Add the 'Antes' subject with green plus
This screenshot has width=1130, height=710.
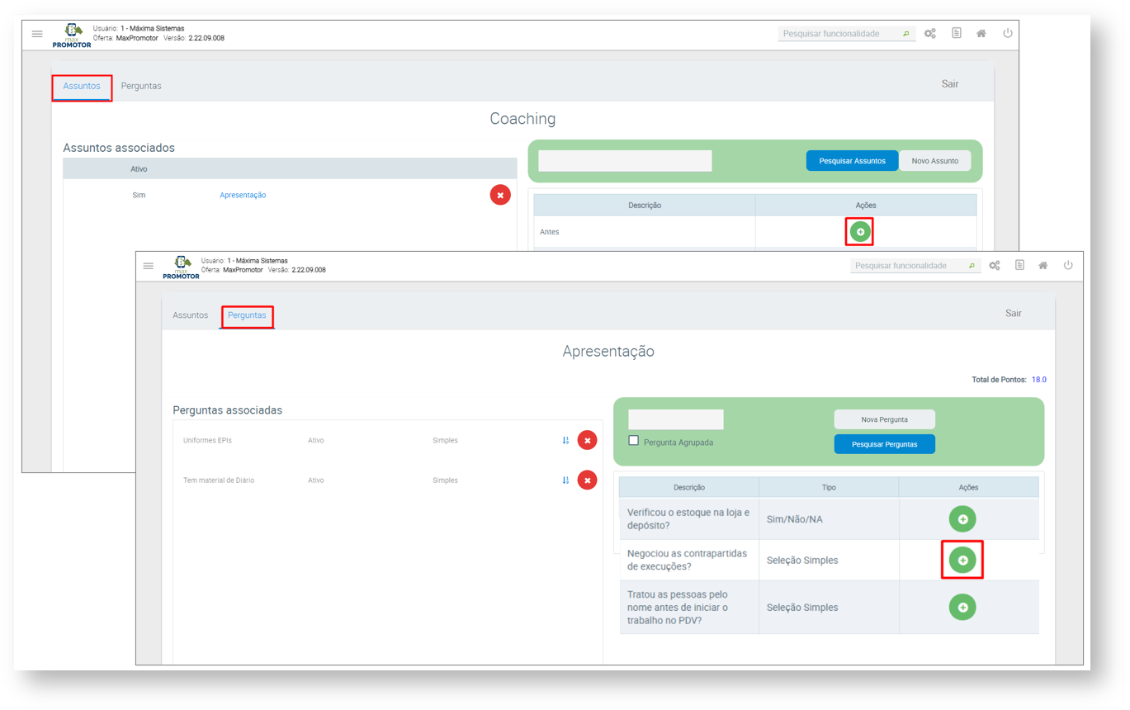coord(859,232)
